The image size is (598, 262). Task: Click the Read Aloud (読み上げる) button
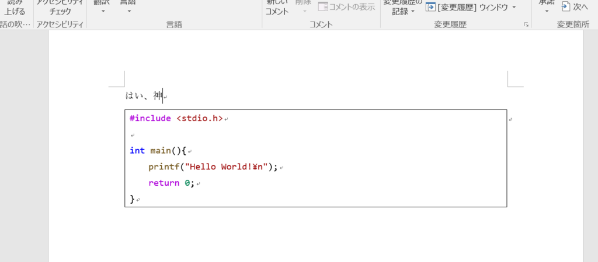(15, 8)
